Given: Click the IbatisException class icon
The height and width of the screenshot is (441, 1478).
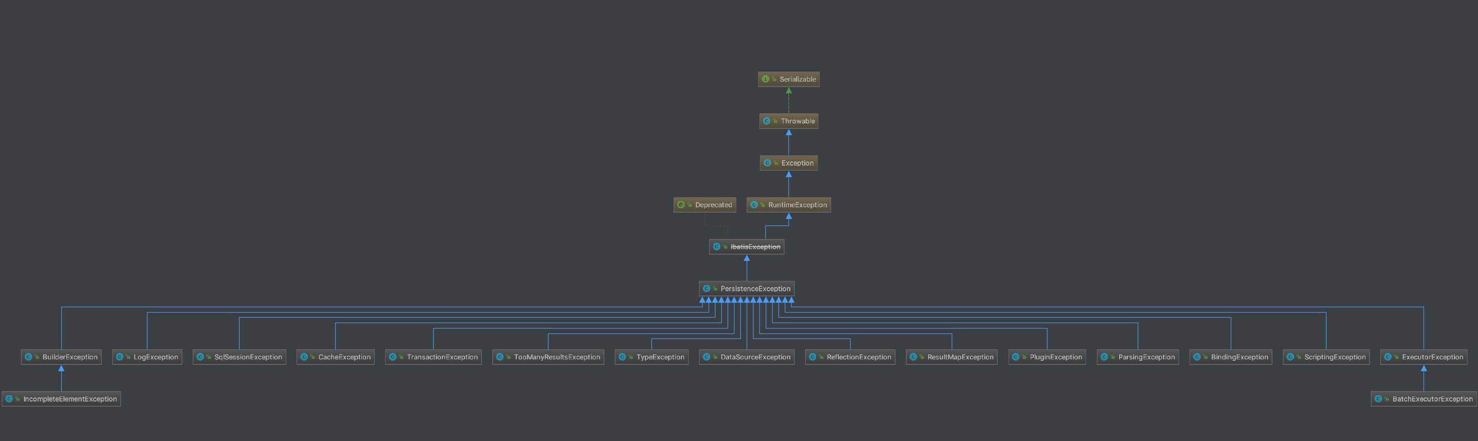Looking at the screenshot, I should (717, 247).
